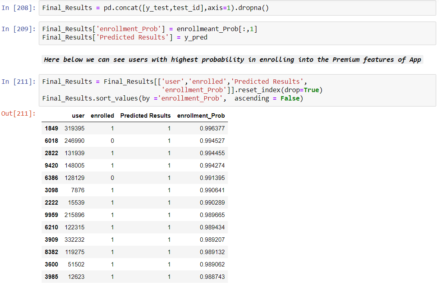
Task: Select row index 2222
Action: [x=52, y=203]
